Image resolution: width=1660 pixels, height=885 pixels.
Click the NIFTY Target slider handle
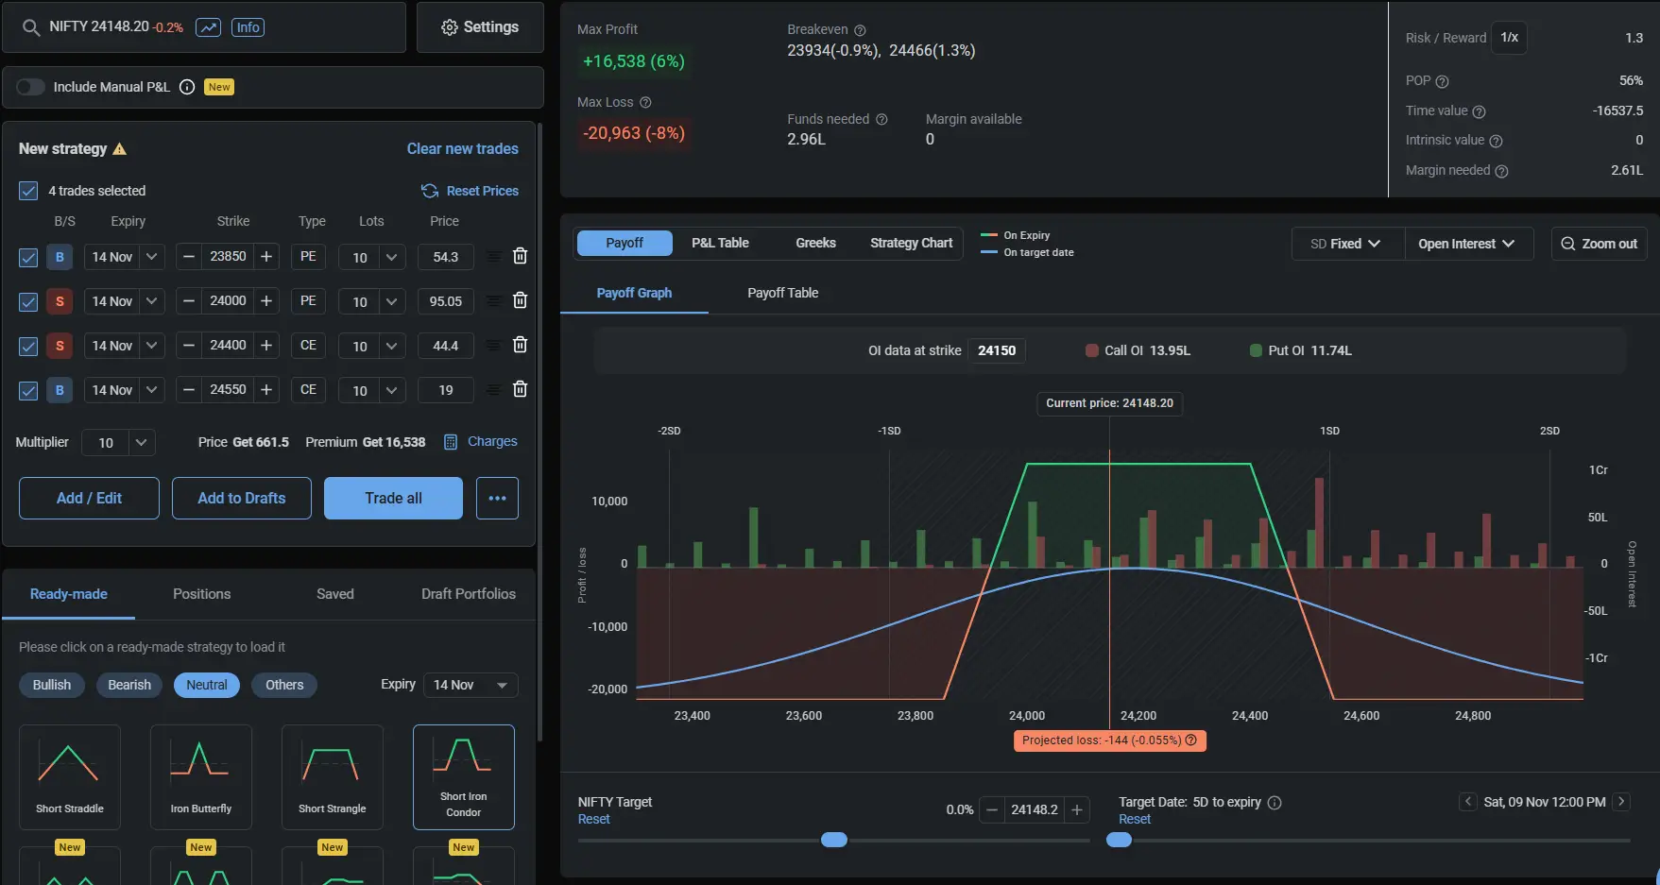pyautogui.click(x=834, y=840)
